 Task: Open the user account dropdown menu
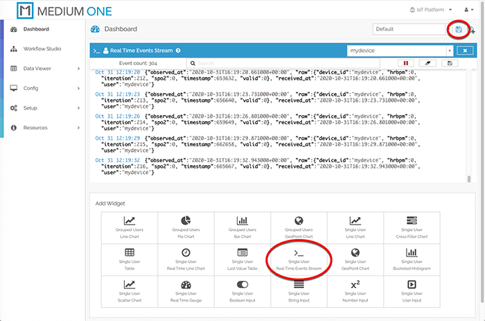click(468, 10)
